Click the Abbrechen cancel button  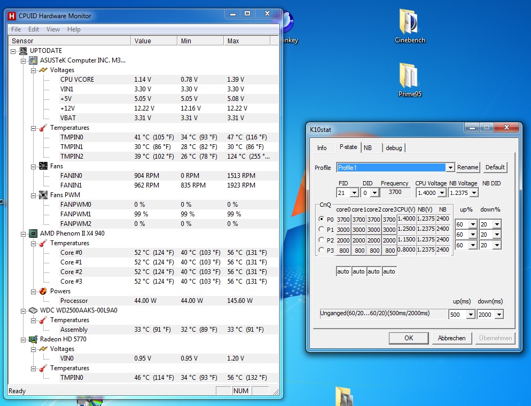pos(451,338)
